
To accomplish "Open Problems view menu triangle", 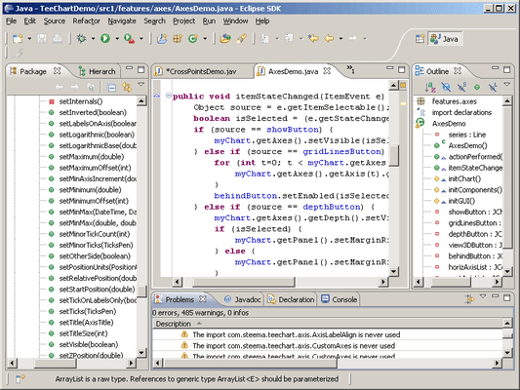I will (483, 295).
